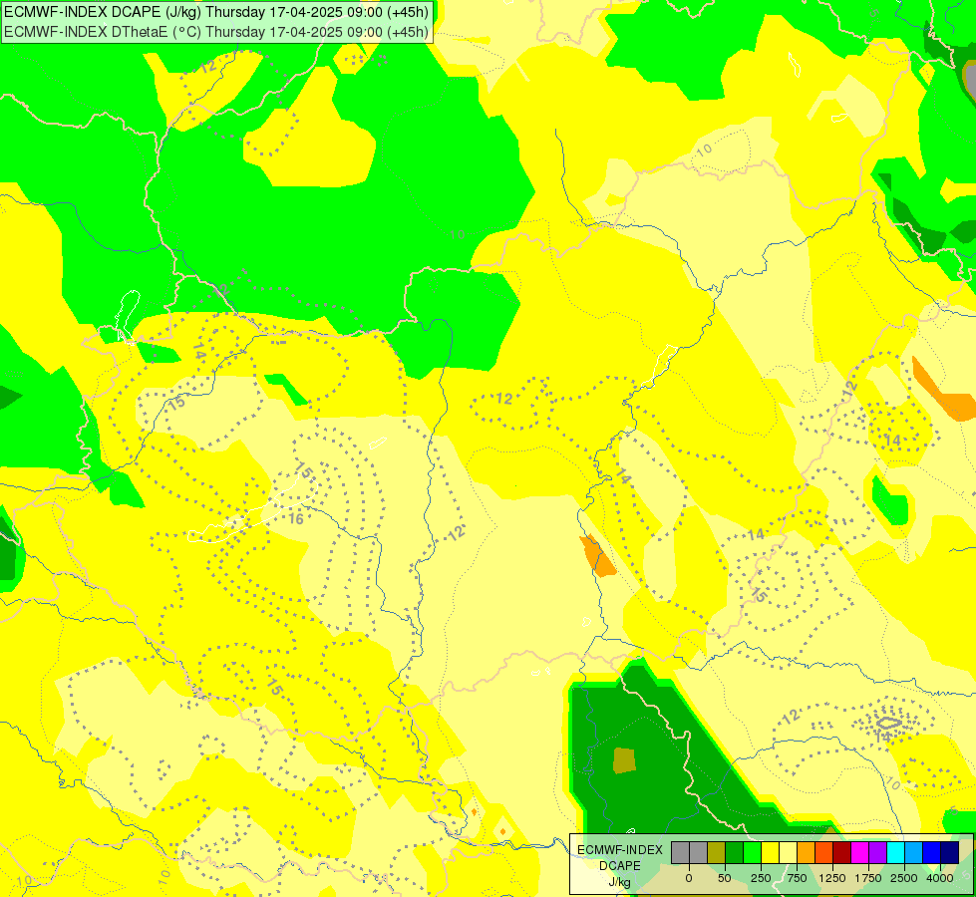The width and height of the screenshot is (976, 897).
Task: Select the pale yellow legend swatch
Action: click(x=788, y=852)
